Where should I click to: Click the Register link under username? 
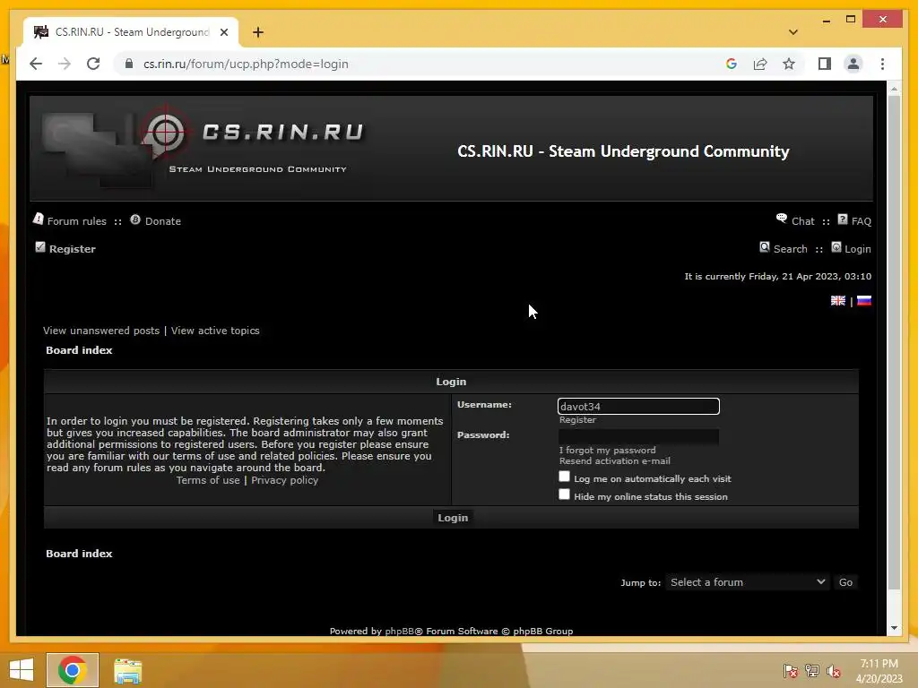click(577, 419)
